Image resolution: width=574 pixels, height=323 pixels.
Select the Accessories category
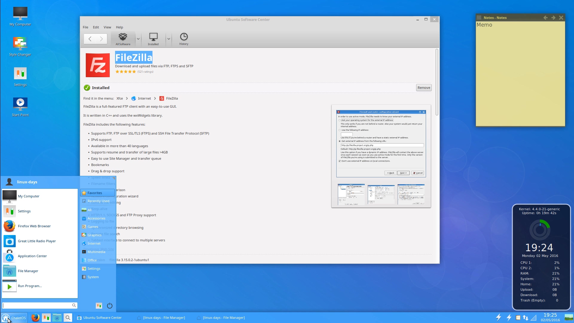coord(97,218)
